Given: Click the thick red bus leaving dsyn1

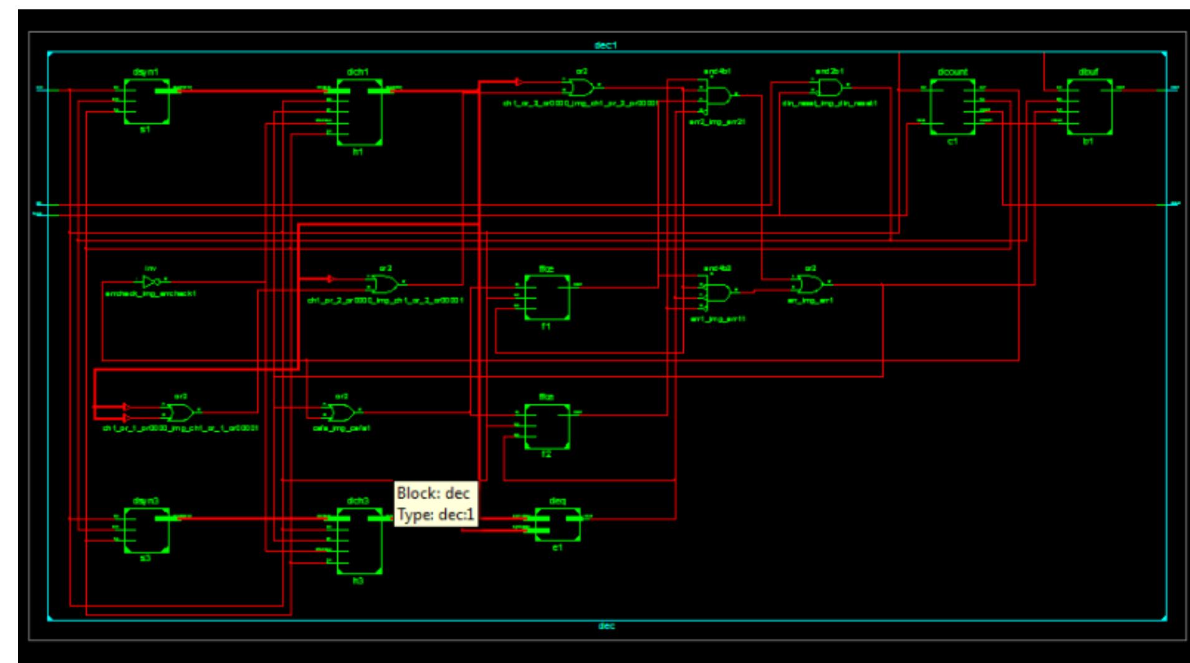Looking at the screenshot, I should coord(249,89).
